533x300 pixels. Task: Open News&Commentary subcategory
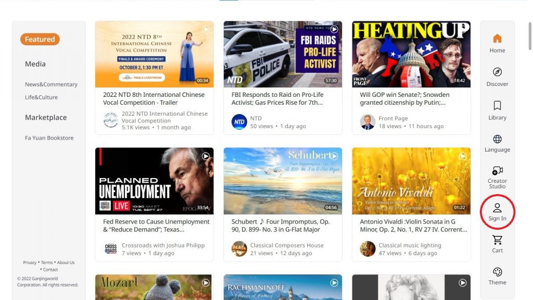(x=51, y=84)
